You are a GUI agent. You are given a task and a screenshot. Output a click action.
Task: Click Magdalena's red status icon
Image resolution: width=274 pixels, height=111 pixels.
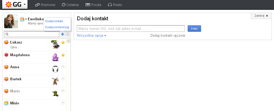(x=6, y=55)
